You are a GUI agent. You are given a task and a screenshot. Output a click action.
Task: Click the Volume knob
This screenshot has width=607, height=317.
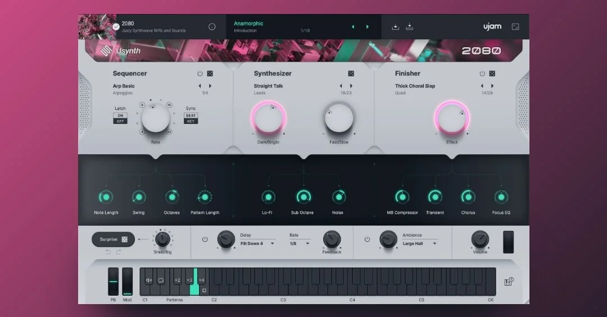[480, 239]
